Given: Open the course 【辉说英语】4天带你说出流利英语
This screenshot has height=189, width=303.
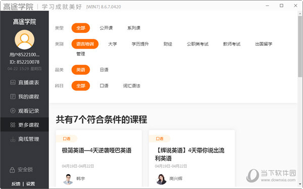Looking at the screenshot, I should point(189,154).
